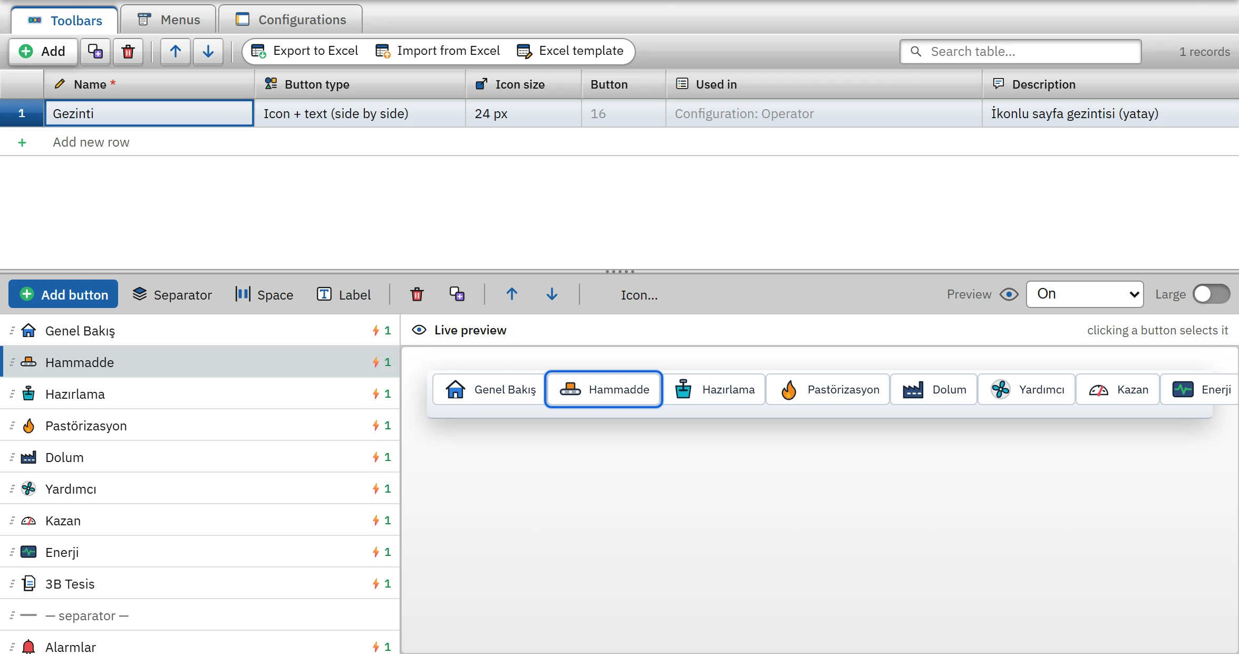Move the selected button down in the list
This screenshot has height=654, width=1239.
coord(551,294)
